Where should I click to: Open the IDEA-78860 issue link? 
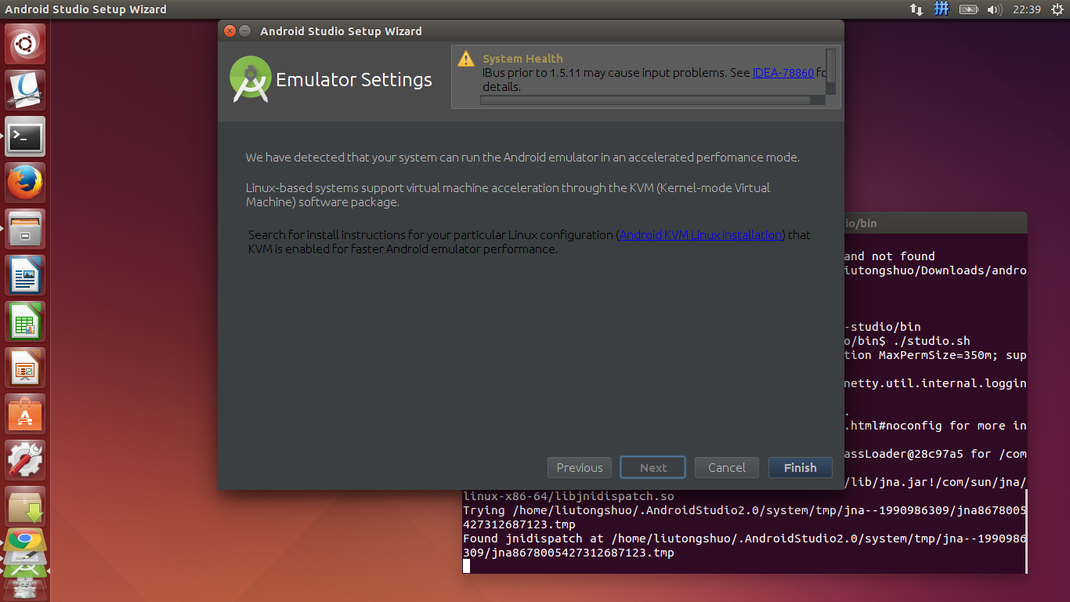tap(783, 72)
